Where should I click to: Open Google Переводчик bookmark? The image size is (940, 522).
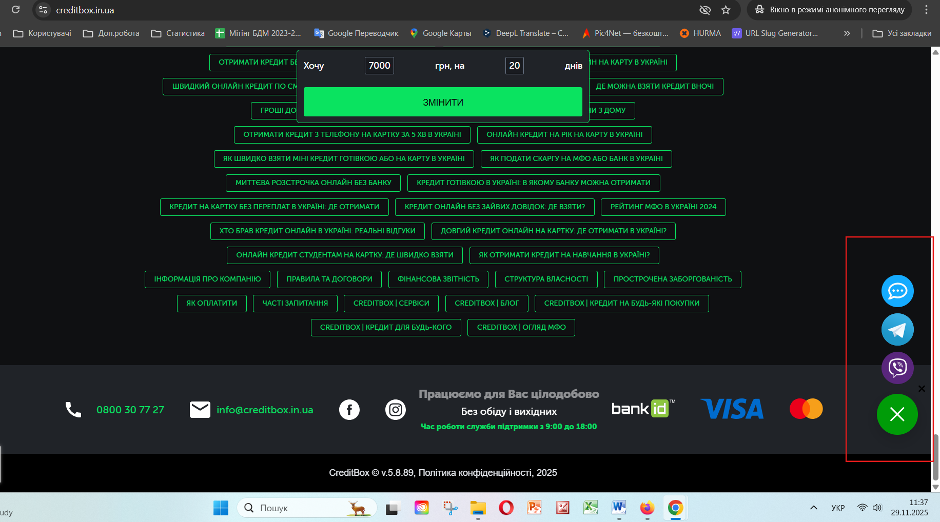point(356,33)
